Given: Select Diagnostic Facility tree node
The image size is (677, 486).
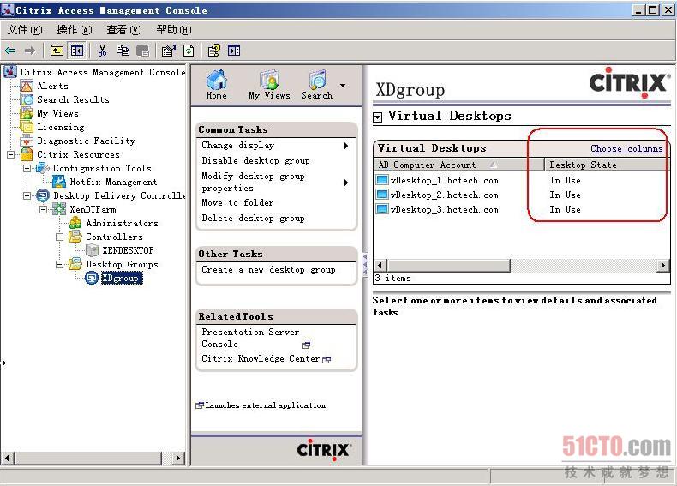Looking at the screenshot, I should tap(86, 141).
